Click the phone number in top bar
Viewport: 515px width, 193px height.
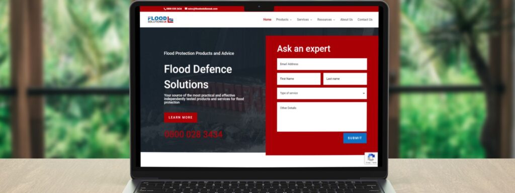pyautogui.click(x=174, y=9)
